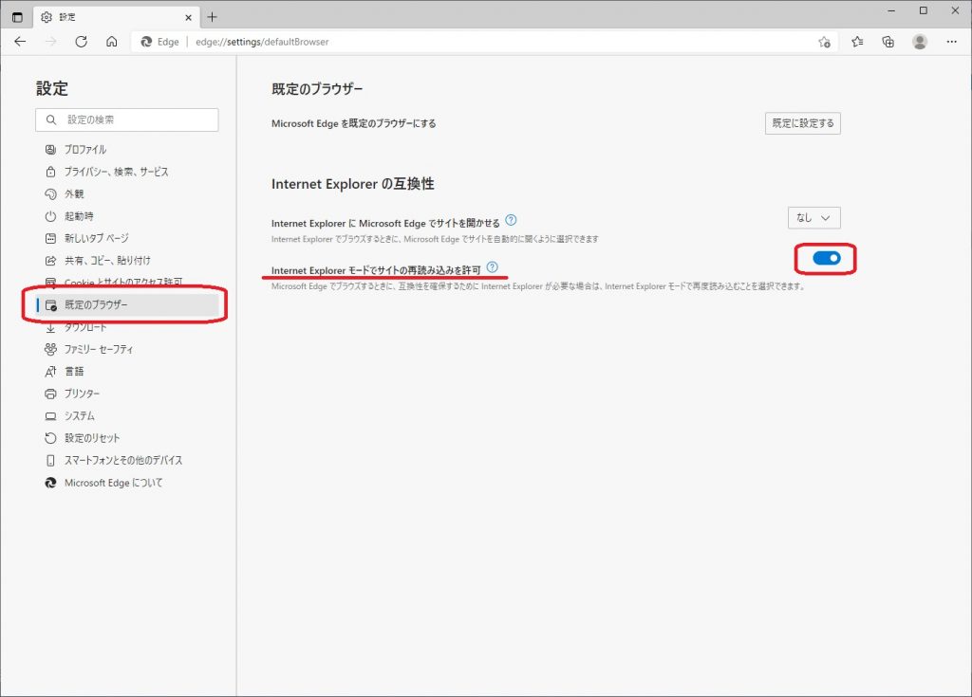
Task: Click the privacy lock sidebar icon
Action: pos(51,172)
